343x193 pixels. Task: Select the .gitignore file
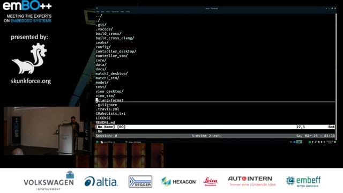pyautogui.click(x=106, y=105)
